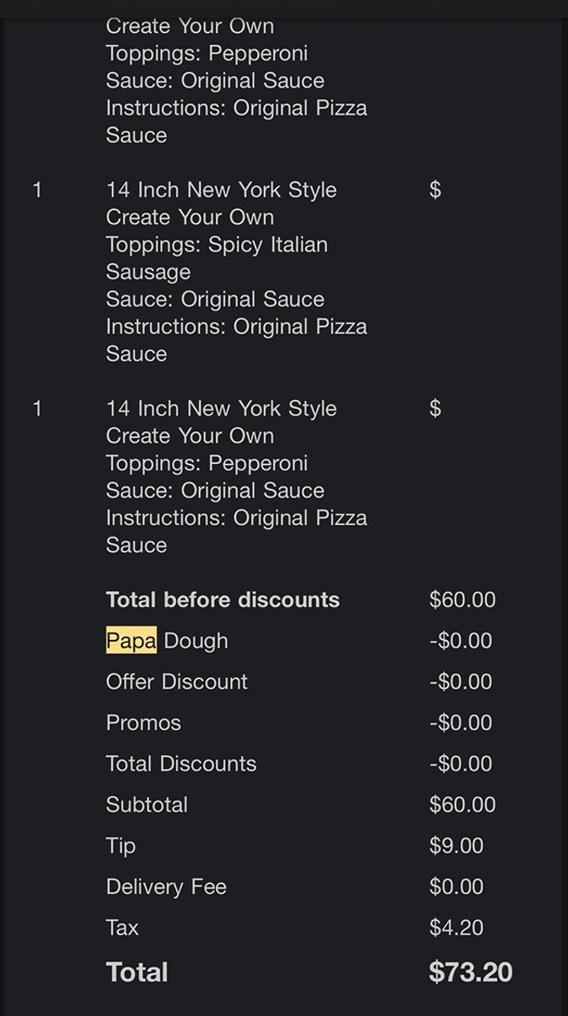This screenshot has width=568, height=1016.
Task: Click the highlighted word "Papa"
Action: tap(131, 641)
